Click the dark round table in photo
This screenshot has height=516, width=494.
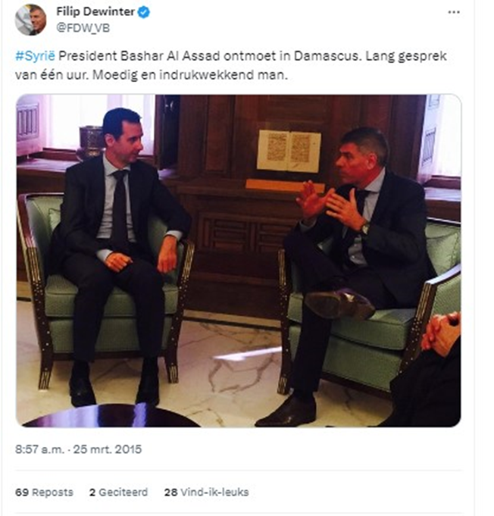coord(112,415)
